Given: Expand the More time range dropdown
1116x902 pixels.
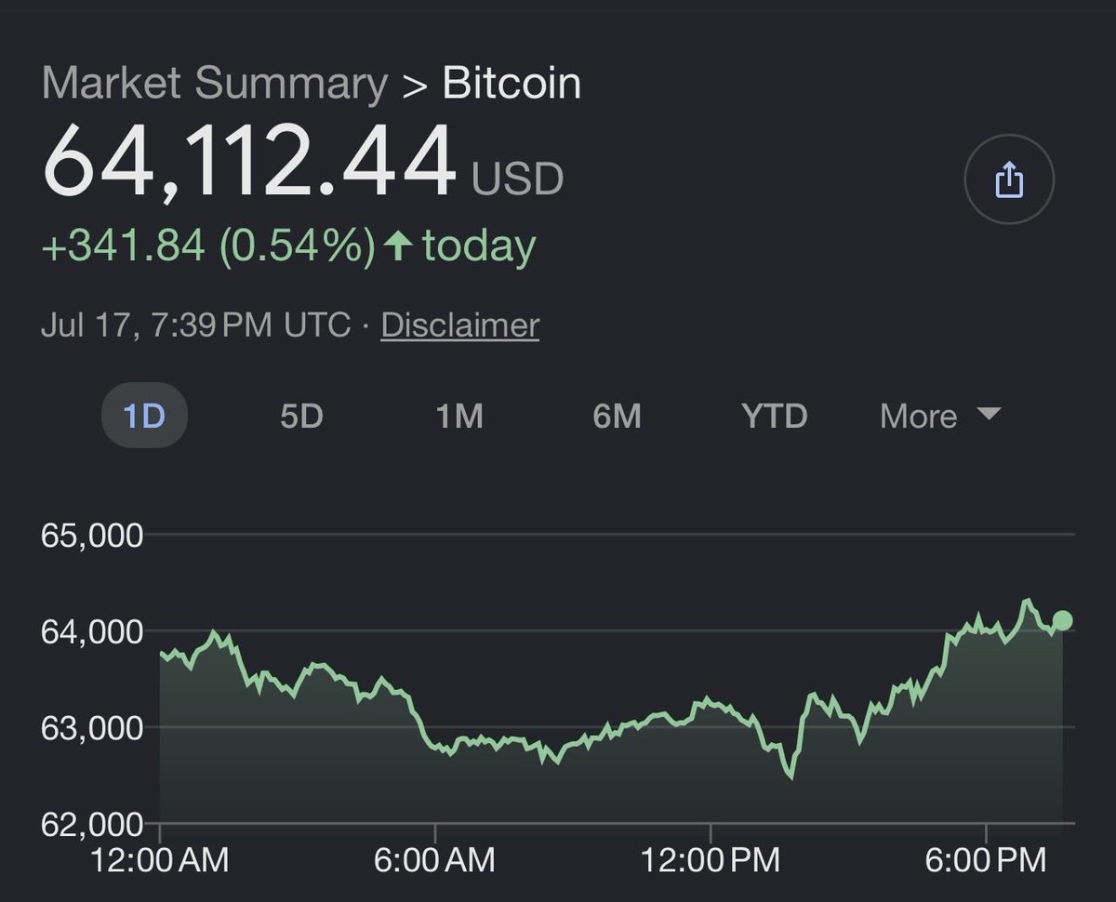Looking at the screenshot, I should tap(940, 416).
